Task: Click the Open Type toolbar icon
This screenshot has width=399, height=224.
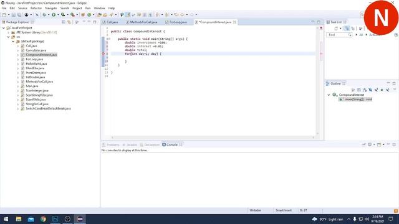Action: coord(100,15)
